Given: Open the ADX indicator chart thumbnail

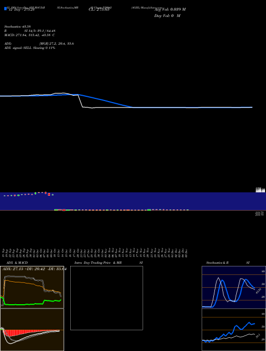Looking at the screenshot, I should point(32,287).
